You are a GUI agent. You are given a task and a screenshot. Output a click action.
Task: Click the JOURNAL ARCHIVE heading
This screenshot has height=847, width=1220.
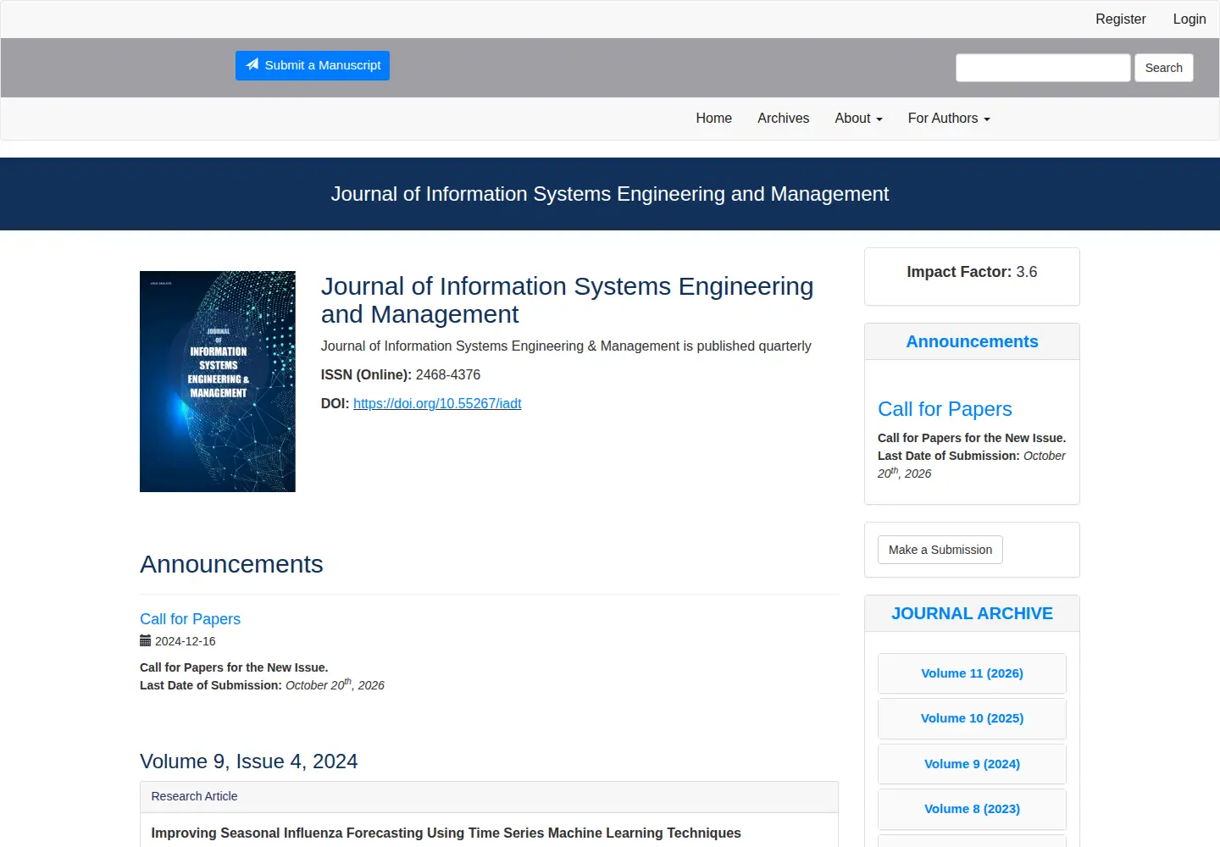coord(972,613)
